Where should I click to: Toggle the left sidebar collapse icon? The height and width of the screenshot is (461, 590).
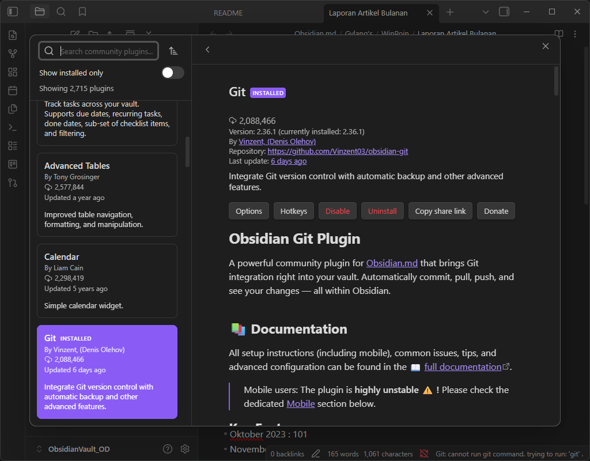point(13,12)
